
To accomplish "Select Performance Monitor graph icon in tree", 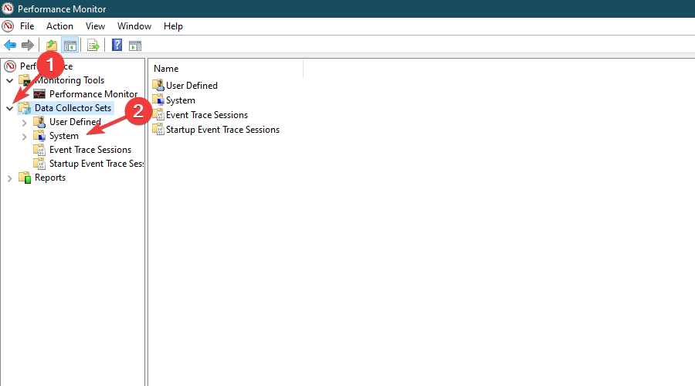I will click(39, 94).
